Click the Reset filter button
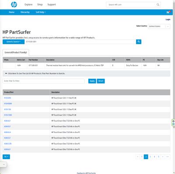The width and height of the screenshot is (175, 174). pyautogui.click(x=101, y=81)
